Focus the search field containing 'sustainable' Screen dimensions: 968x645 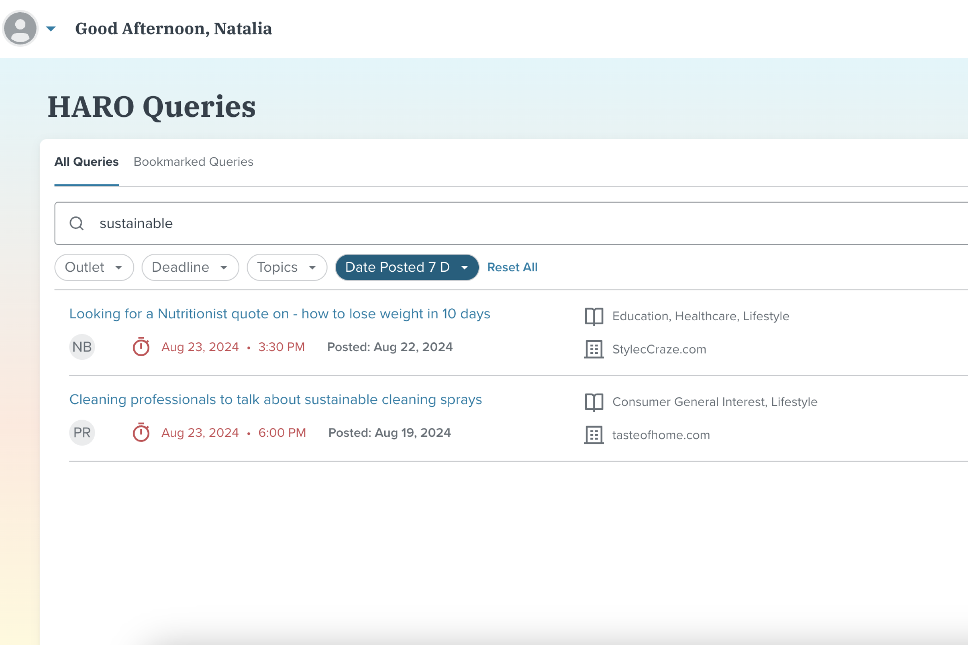click(x=511, y=223)
